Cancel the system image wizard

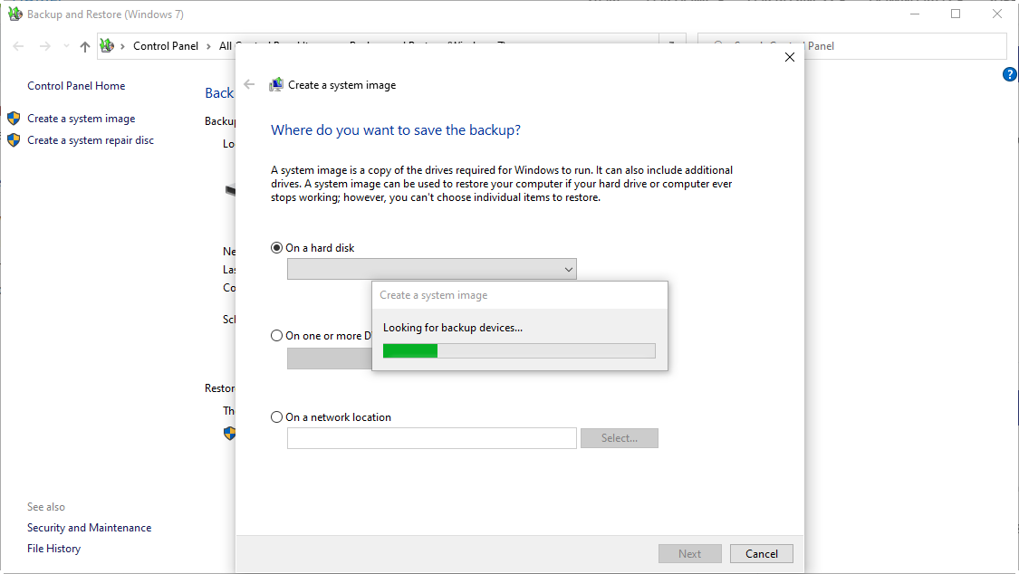[x=762, y=554]
